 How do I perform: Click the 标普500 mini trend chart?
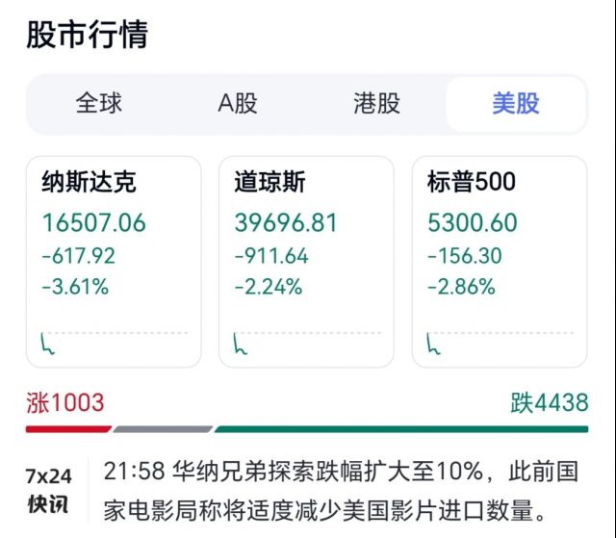(x=500, y=343)
